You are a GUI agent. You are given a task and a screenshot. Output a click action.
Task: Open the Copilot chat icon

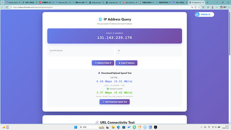[221, 7]
